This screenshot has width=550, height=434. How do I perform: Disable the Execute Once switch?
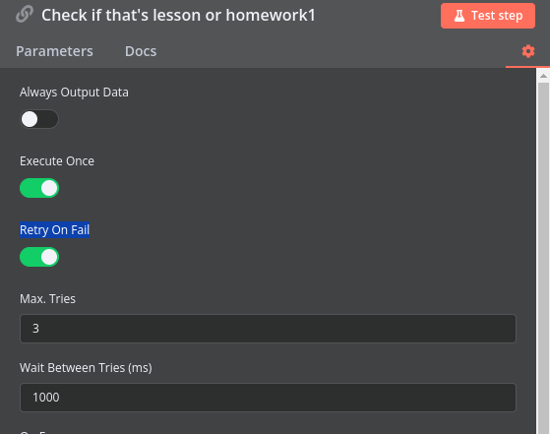tap(39, 188)
